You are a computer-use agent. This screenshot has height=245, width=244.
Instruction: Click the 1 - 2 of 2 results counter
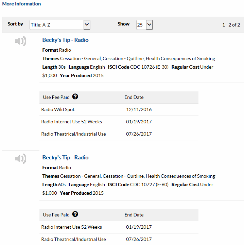pyautogui.click(x=231, y=25)
